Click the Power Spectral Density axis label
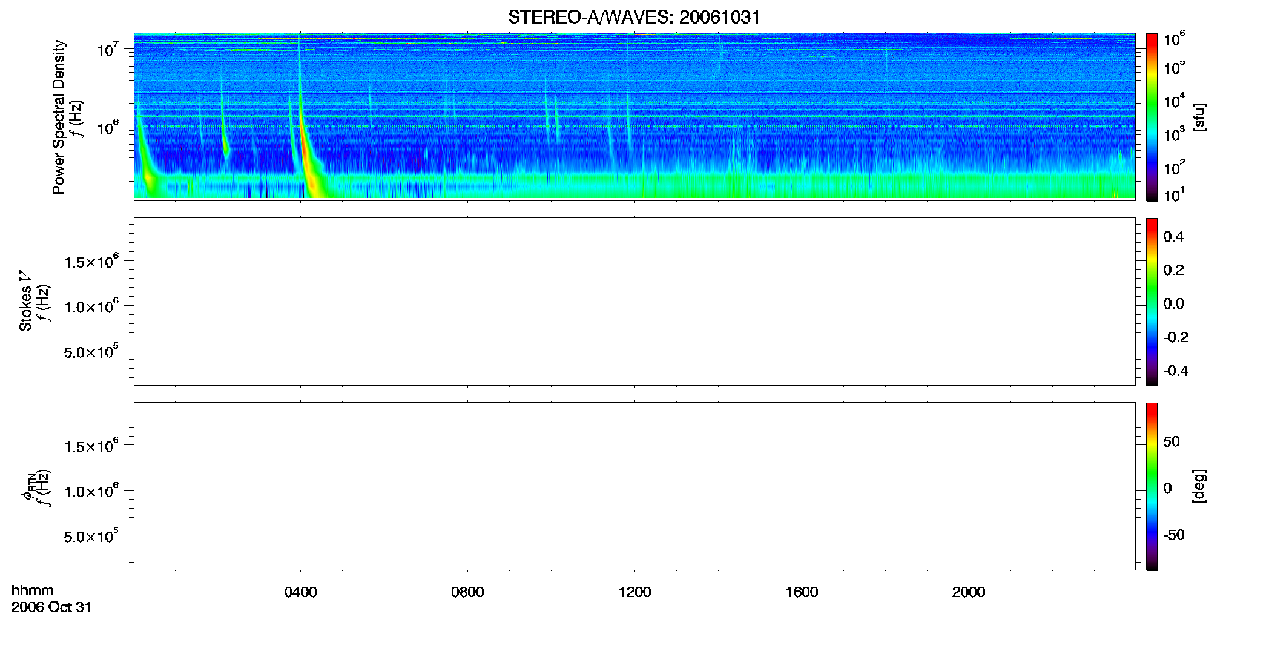This screenshot has height=654, width=1269. [x=59, y=117]
